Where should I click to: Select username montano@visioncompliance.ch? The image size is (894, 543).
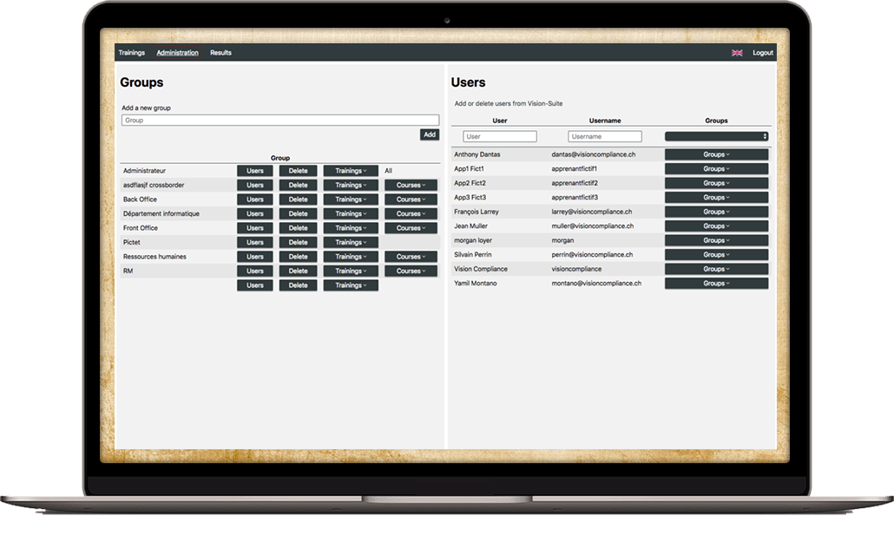click(x=595, y=283)
